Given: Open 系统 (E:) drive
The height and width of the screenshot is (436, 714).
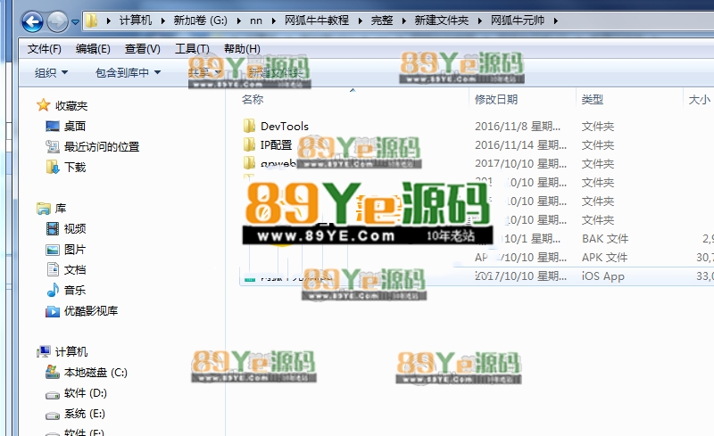Looking at the screenshot, I should click(x=85, y=413).
